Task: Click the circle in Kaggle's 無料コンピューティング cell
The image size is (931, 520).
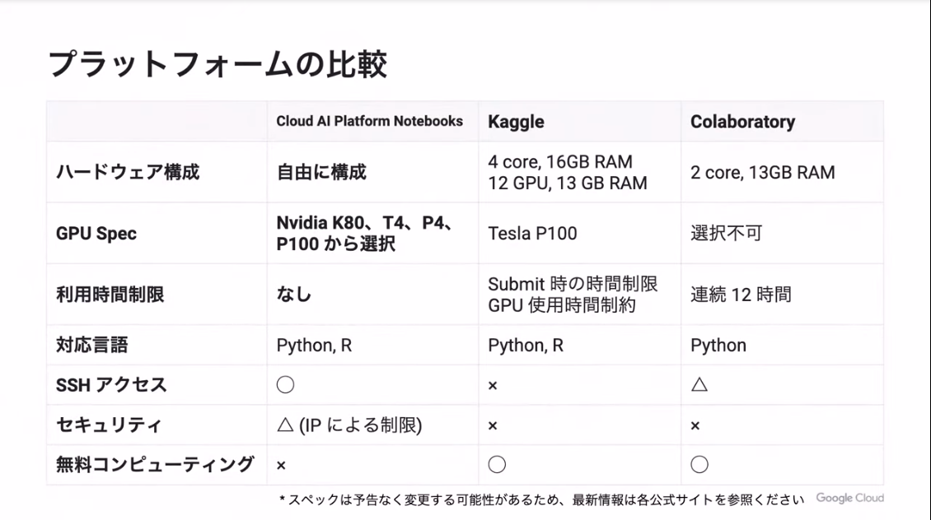Action: pyautogui.click(x=497, y=464)
